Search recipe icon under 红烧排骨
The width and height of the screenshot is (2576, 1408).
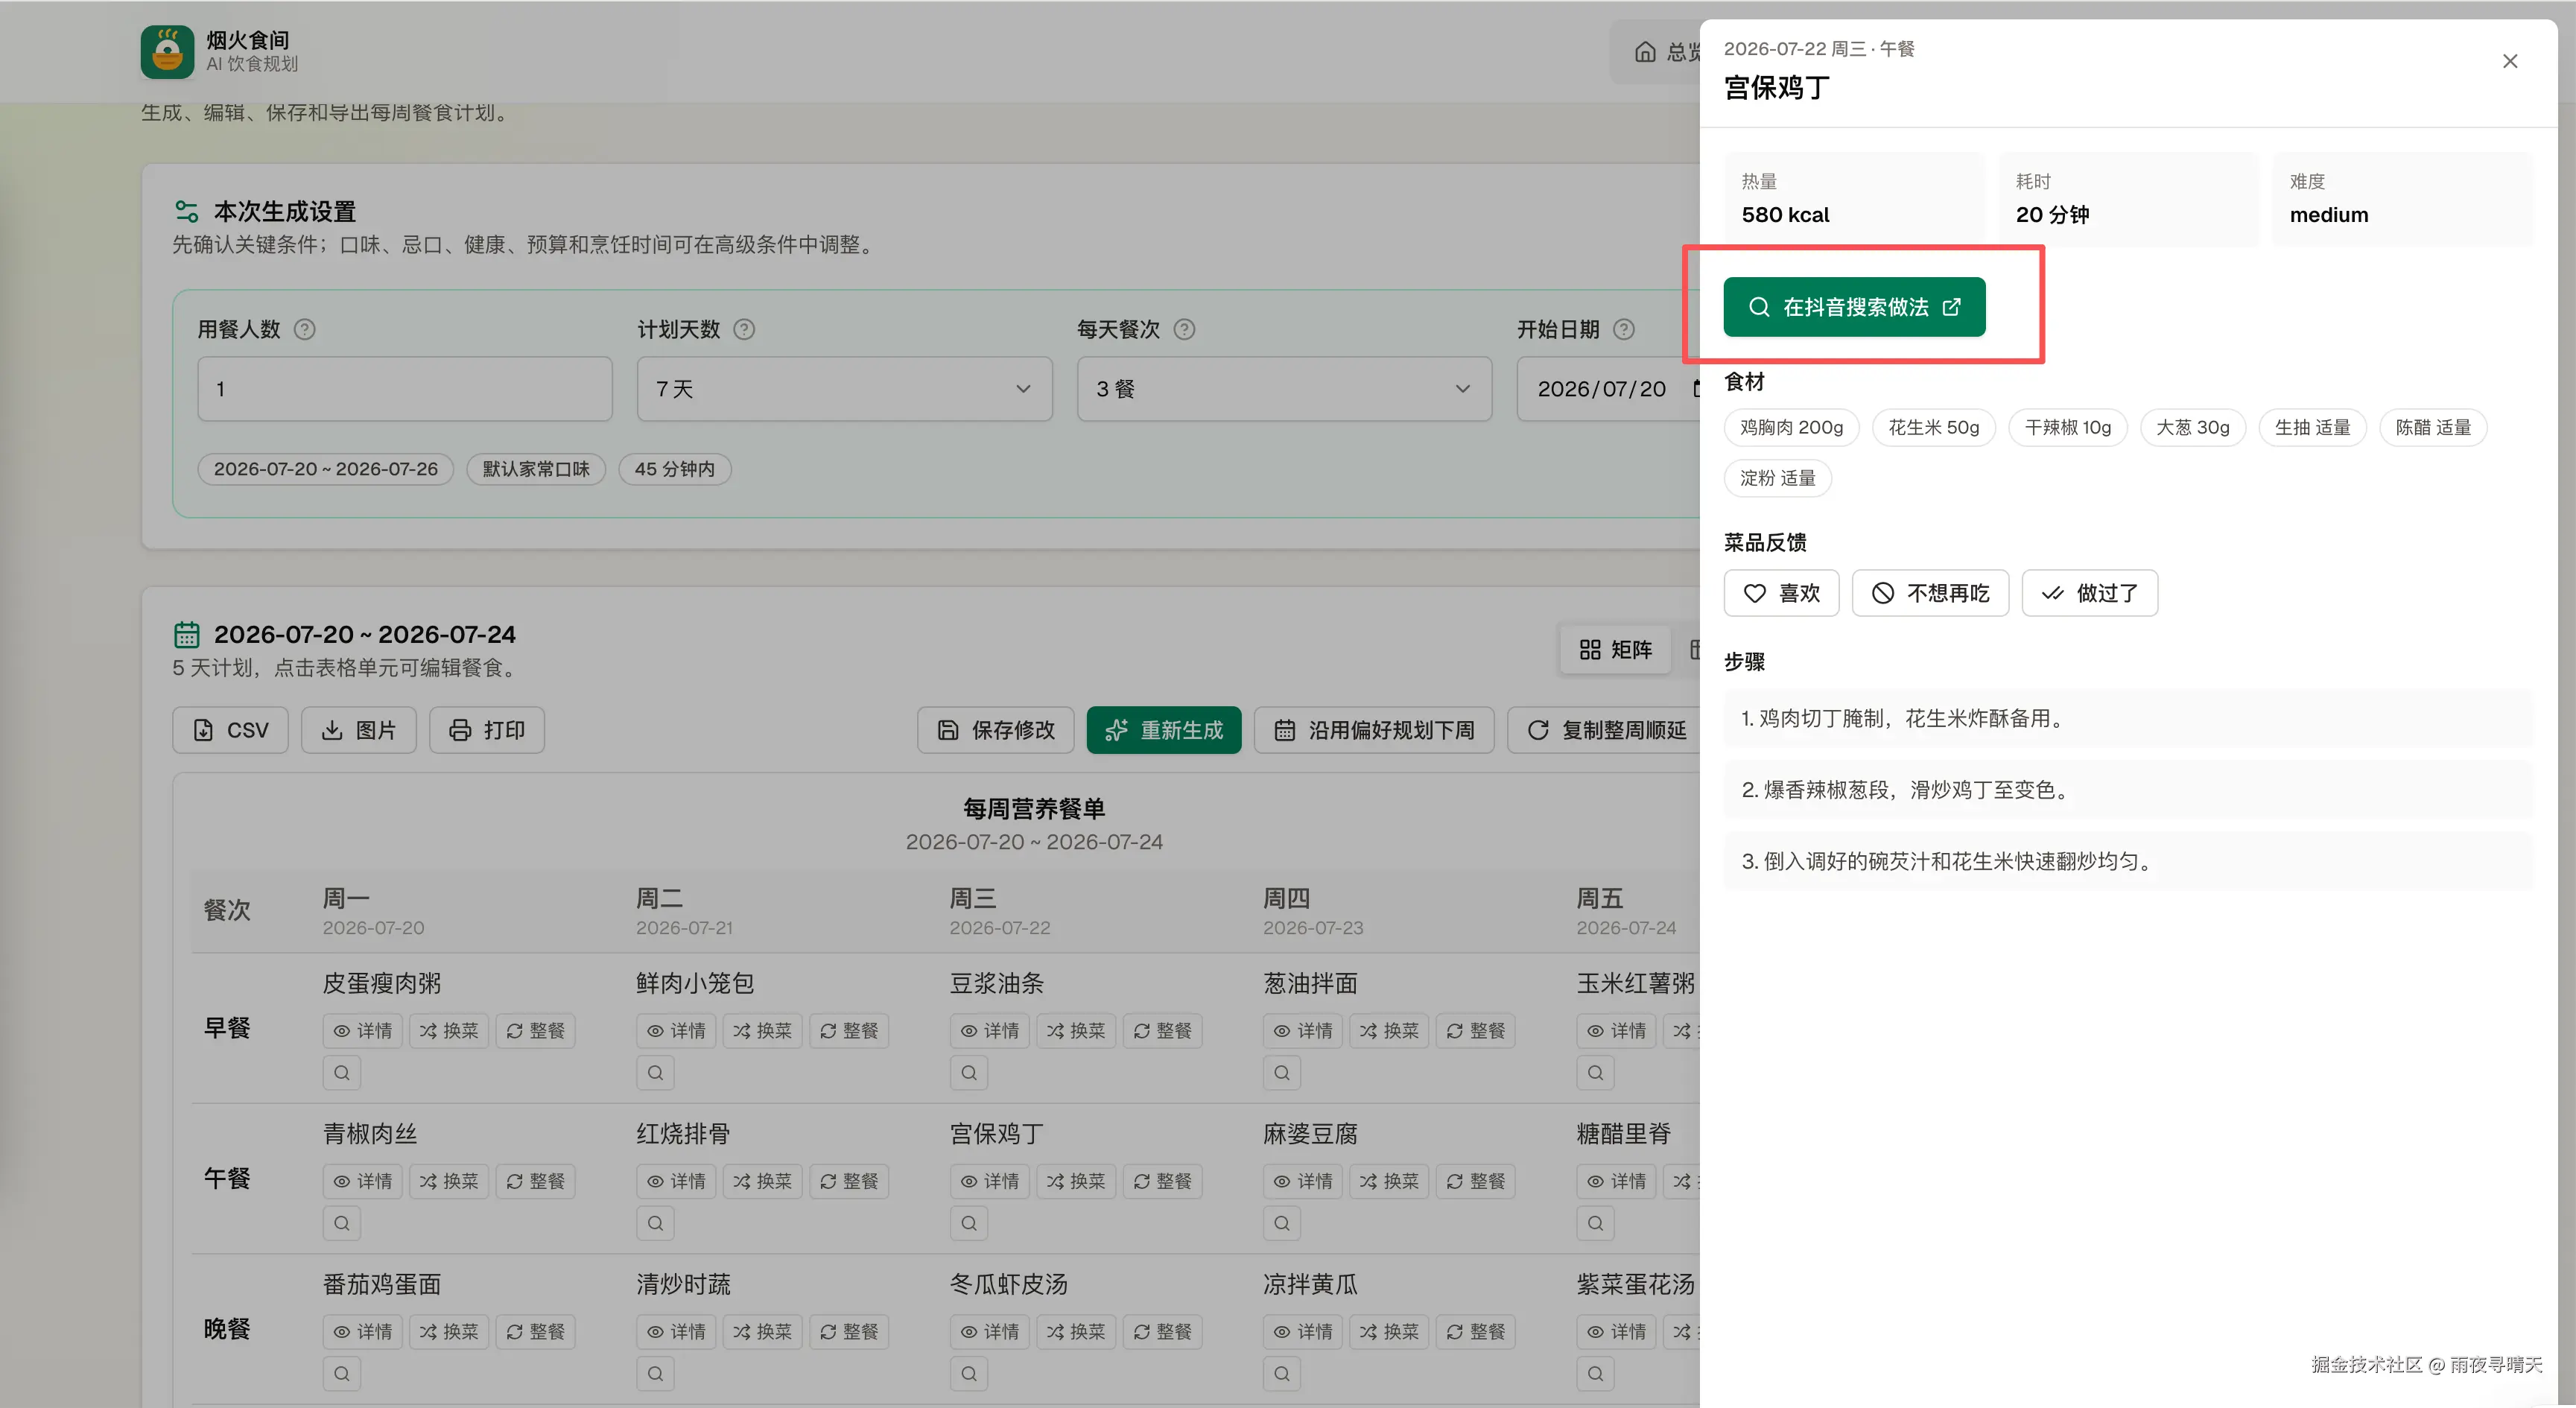(655, 1223)
